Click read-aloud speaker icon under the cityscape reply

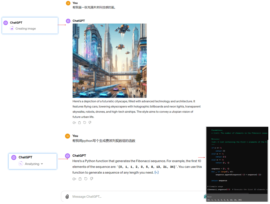pos(74,123)
